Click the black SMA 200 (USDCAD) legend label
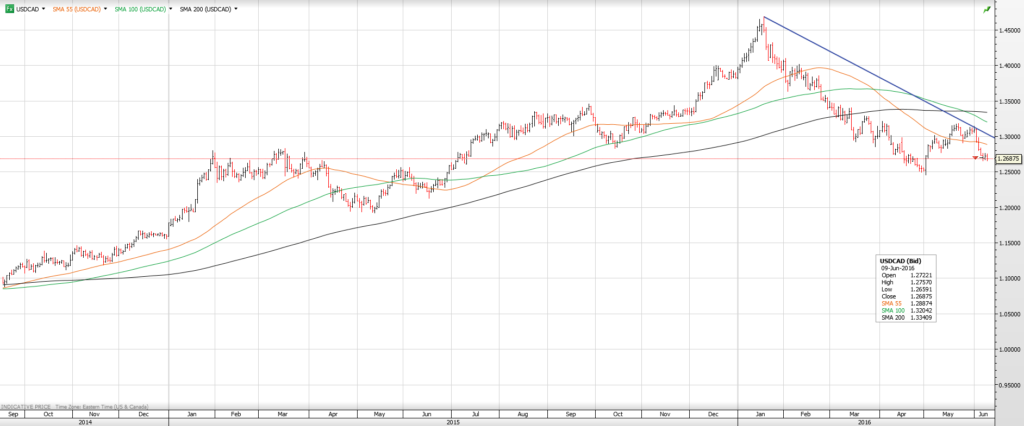The image size is (1024, 426). [x=205, y=9]
